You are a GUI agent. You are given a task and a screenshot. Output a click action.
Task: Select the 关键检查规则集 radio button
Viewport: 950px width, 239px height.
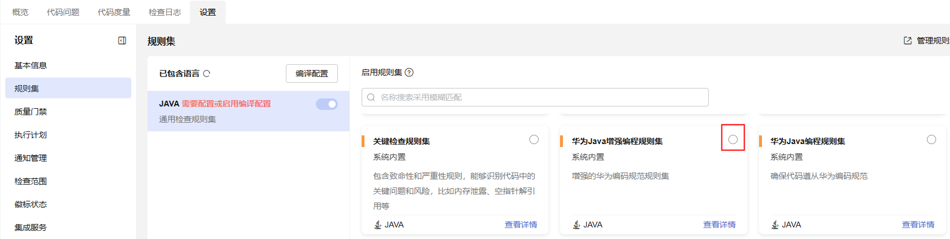tap(534, 139)
